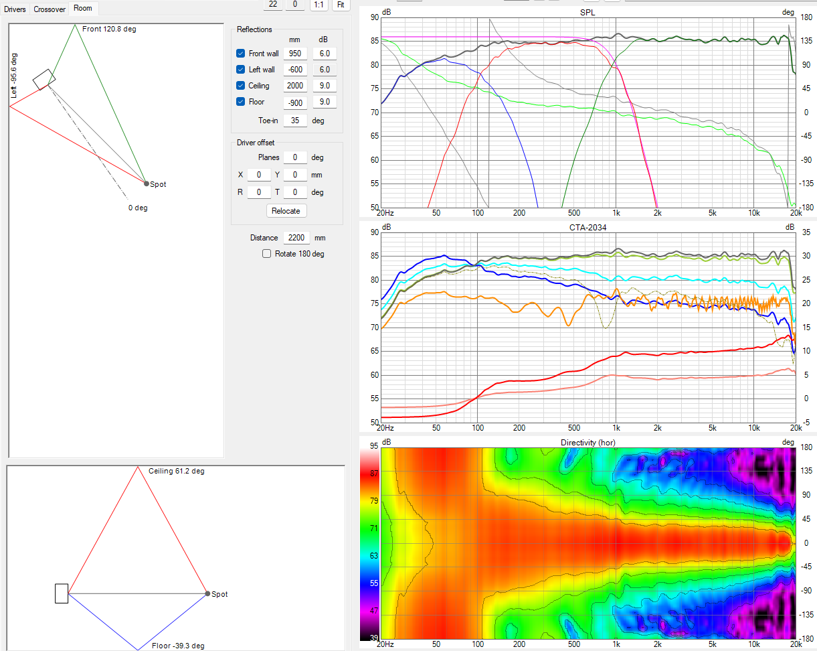Click the 'Ceiling 61.2 deg' label
This screenshot has height=651, width=817.
point(177,471)
